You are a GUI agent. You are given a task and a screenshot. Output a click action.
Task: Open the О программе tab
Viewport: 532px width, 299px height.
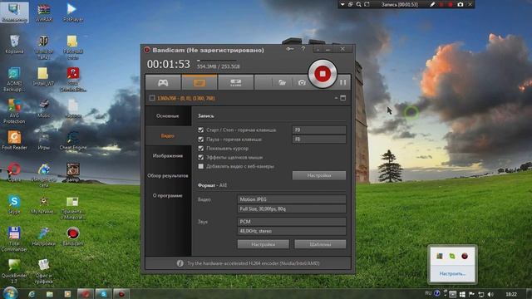168,196
